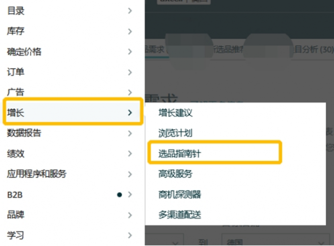Select 高级服务 submenu entry
Image resolution: width=334 pixels, height=246 pixels.
click(x=175, y=174)
